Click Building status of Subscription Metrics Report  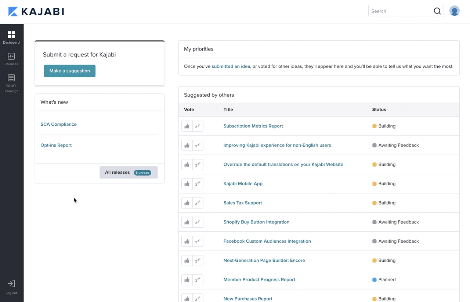[384, 126]
